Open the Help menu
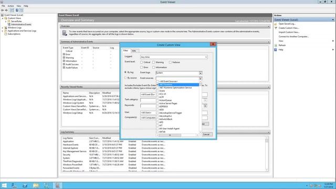This screenshot has height=189, width=336. (x=26, y=6)
